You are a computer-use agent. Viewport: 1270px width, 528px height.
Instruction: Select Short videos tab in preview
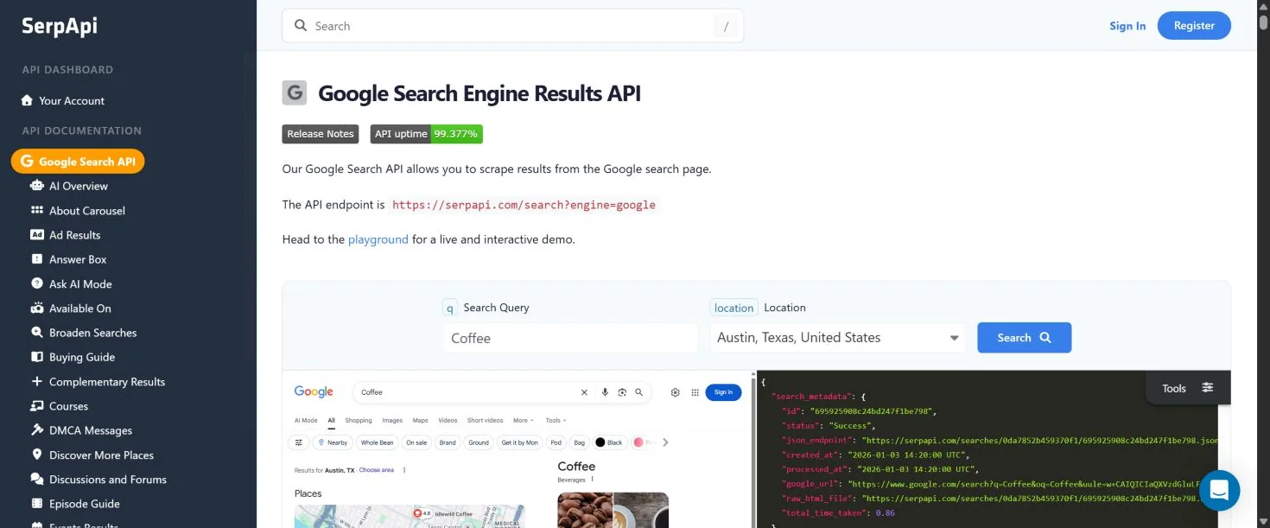(485, 421)
